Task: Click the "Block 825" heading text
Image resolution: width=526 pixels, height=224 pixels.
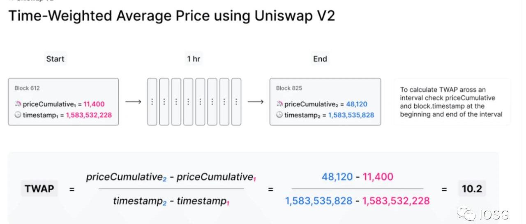Action: pyautogui.click(x=288, y=88)
